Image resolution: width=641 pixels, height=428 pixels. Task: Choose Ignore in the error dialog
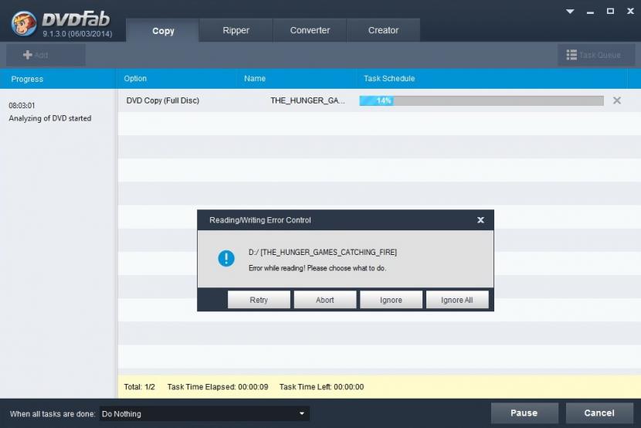point(391,300)
